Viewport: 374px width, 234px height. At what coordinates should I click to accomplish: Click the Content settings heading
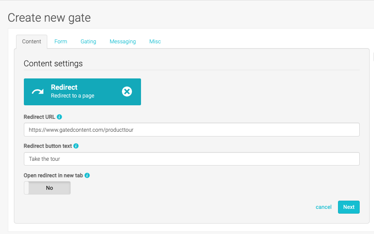pyautogui.click(x=53, y=64)
